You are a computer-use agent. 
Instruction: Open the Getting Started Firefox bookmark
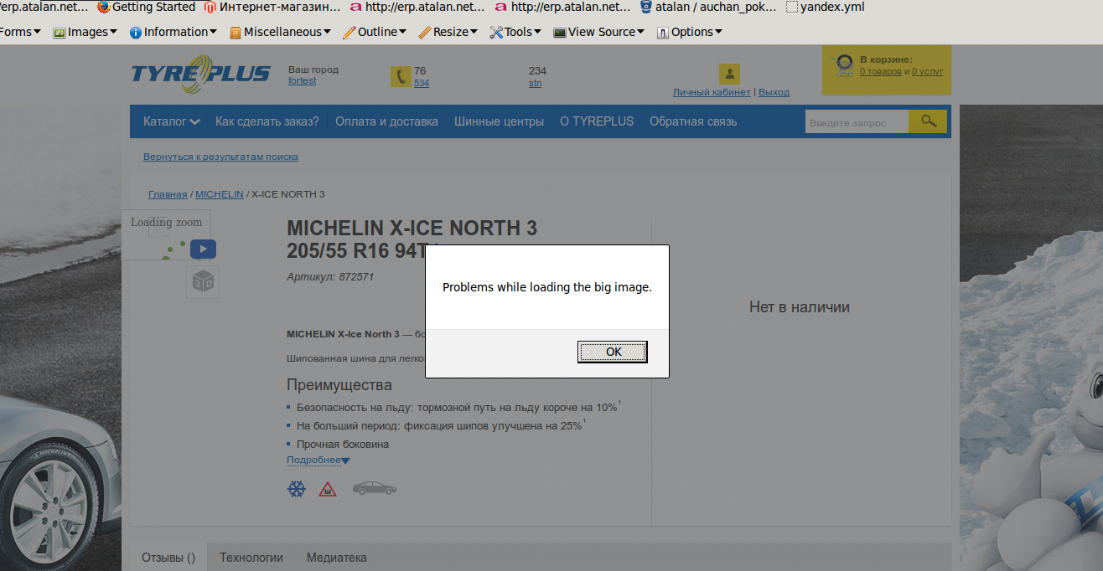pyautogui.click(x=147, y=7)
